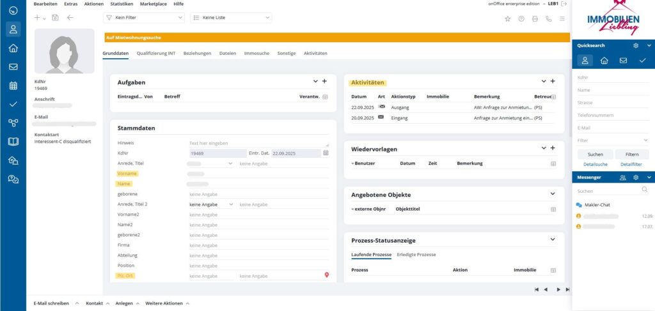Screen dimensions: 655x311
Task: Open Quicksearch settings gear icon
Action: click(635, 46)
